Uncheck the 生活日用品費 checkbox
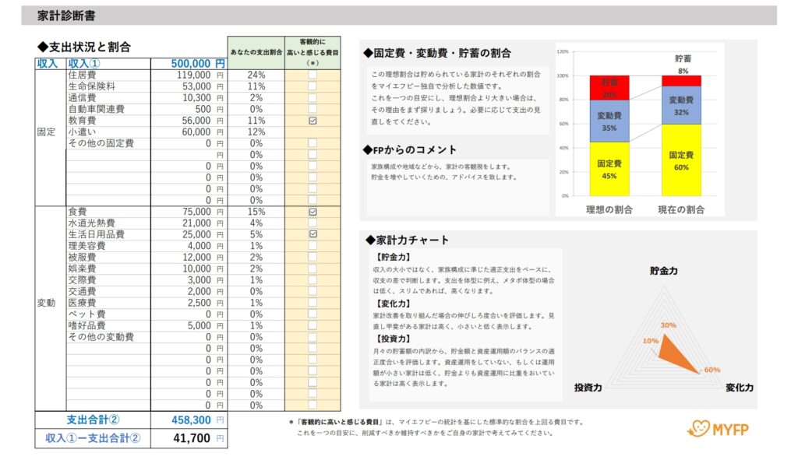This screenshot has height=460, width=798. 312,234
